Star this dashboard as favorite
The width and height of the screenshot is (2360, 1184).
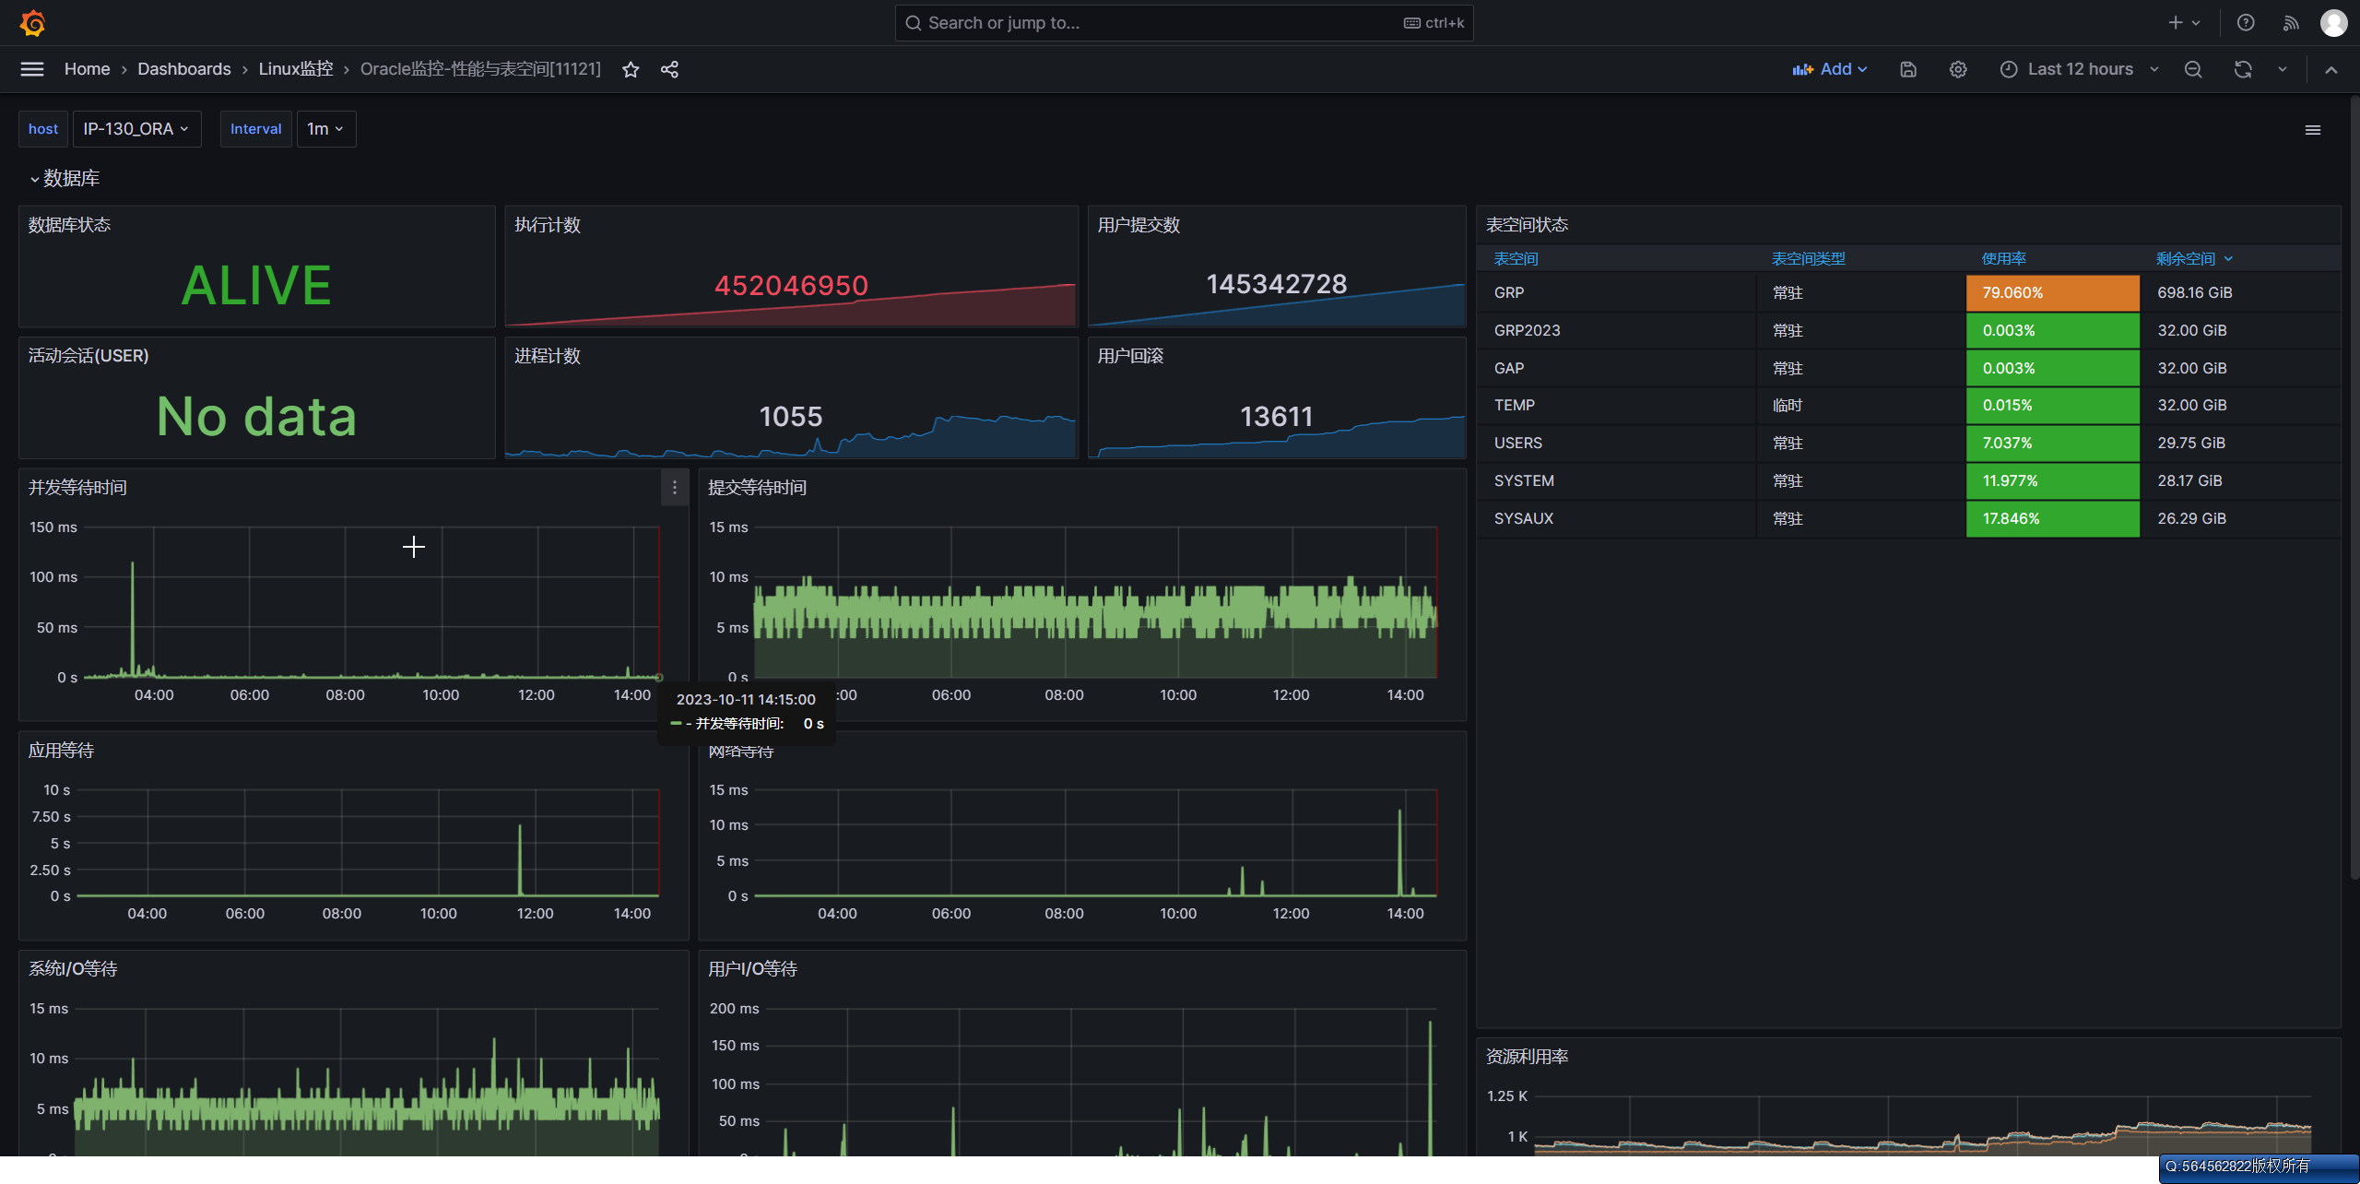[631, 69]
